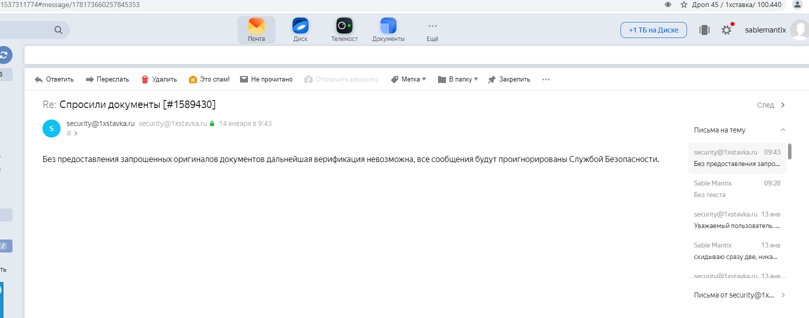Bookmark page with star icon
The width and height of the screenshot is (809, 318).
click(x=684, y=4)
